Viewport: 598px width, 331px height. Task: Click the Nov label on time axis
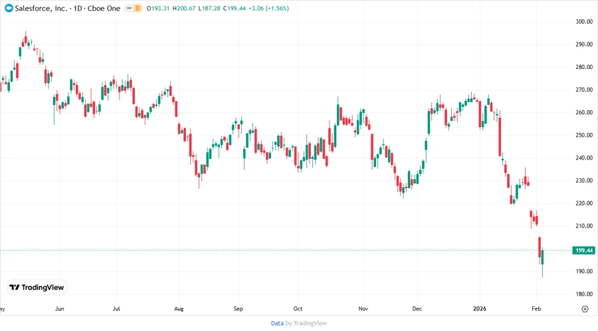click(363, 308)
